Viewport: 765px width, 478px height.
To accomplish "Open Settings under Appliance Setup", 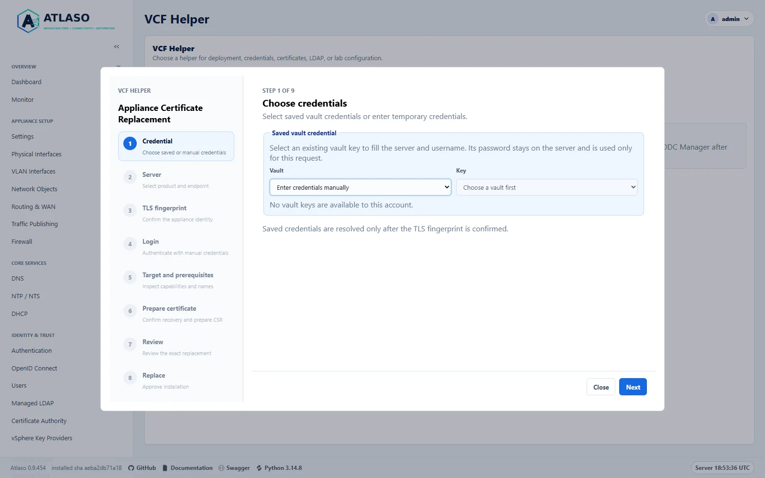I will click(x=22, y=137).
